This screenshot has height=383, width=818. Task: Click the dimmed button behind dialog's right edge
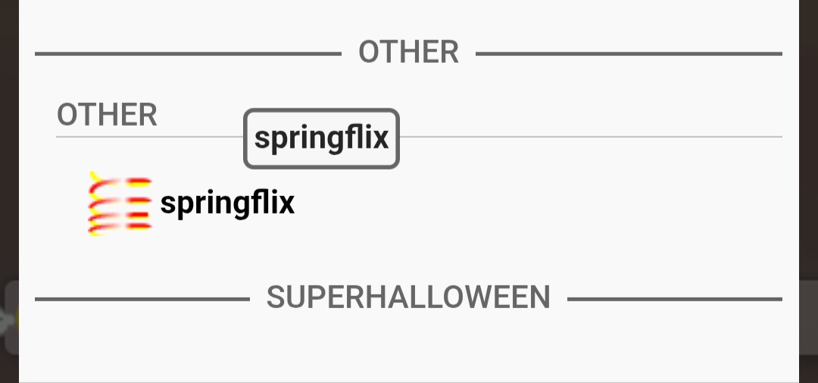(808, 318)
